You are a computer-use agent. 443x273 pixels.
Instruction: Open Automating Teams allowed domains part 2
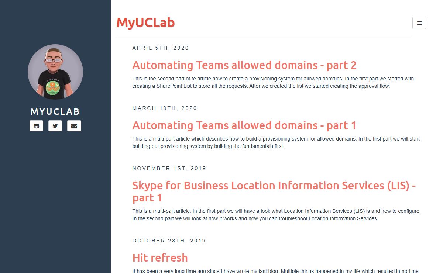(x=244, y=65)
